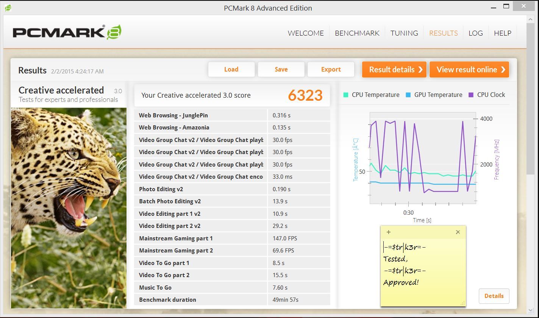Click the CPU Temperature legend swatch
This screenshot has height=318, width=539.
pyautogui.click(x=346, y=95)
